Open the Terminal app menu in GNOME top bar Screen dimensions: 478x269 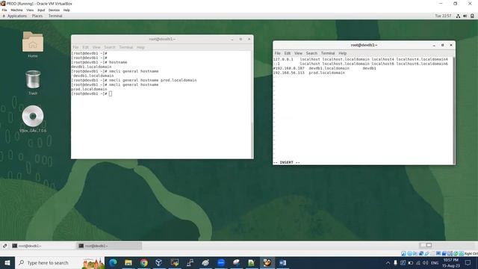(x=55, y=16)
